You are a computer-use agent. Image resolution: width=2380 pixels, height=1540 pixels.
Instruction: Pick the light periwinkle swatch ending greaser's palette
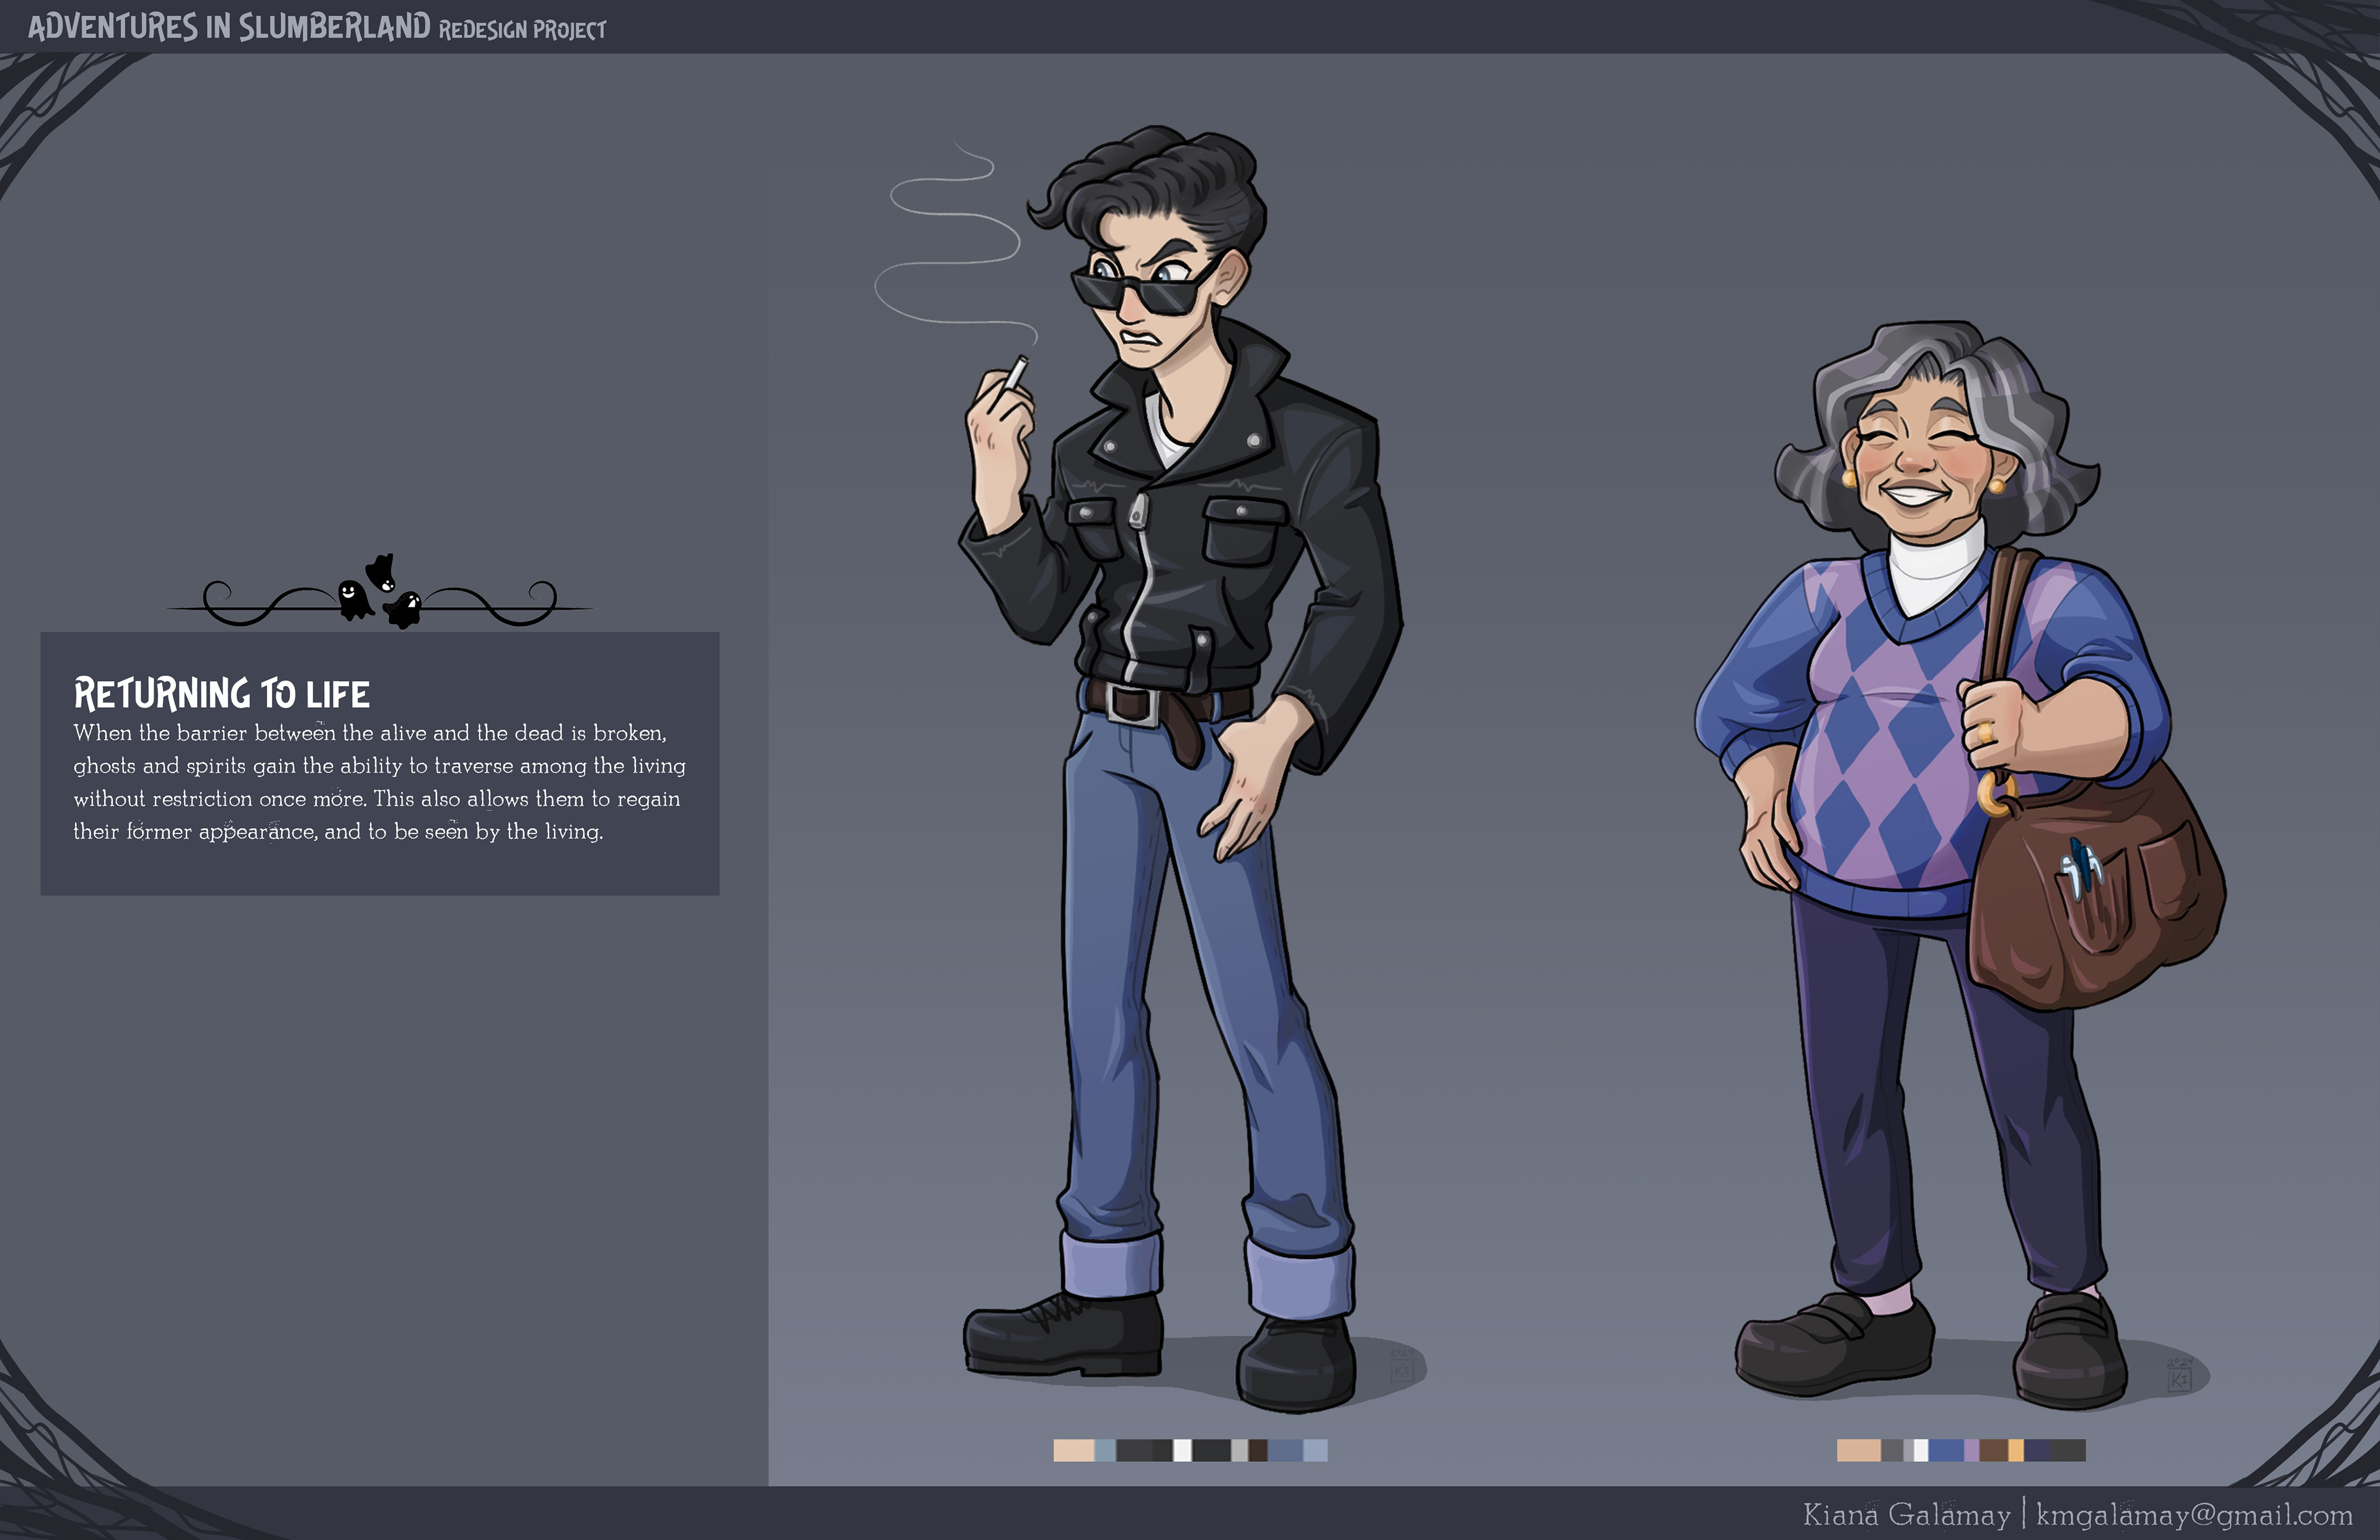pyautogui.click(x=1315, y=1450)
